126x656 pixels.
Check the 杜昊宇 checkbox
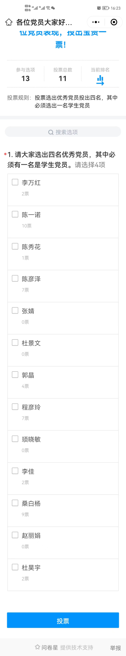[x=15, y=567]
